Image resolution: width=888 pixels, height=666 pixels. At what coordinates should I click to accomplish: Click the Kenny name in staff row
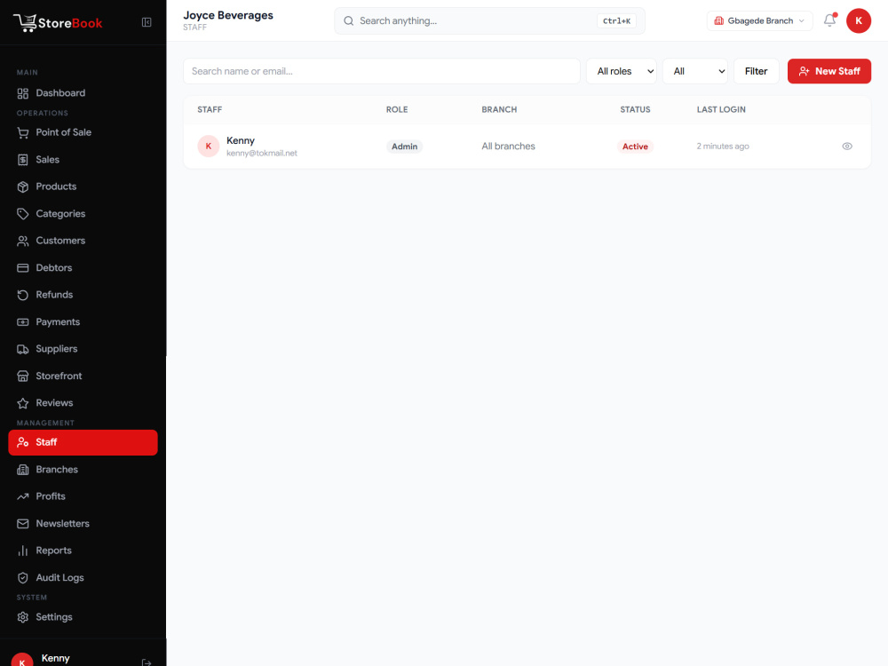point(241,140)
